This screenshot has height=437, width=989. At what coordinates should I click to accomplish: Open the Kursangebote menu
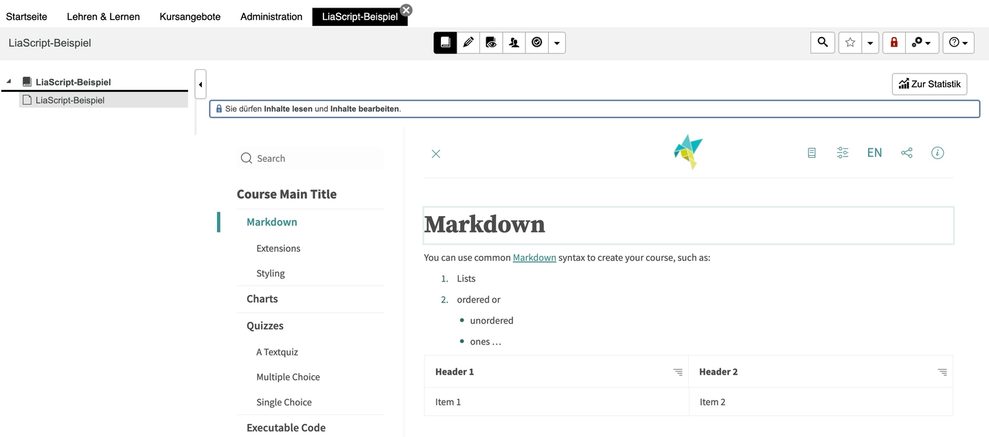point(190,16)
